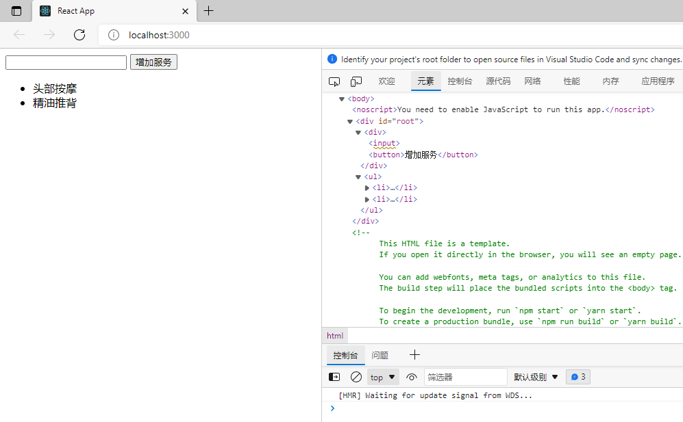Click the 精油推背 list item

pos(54,103)
